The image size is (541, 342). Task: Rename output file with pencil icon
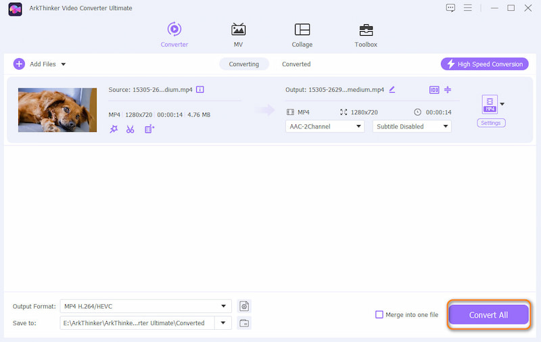pos(392,90)
